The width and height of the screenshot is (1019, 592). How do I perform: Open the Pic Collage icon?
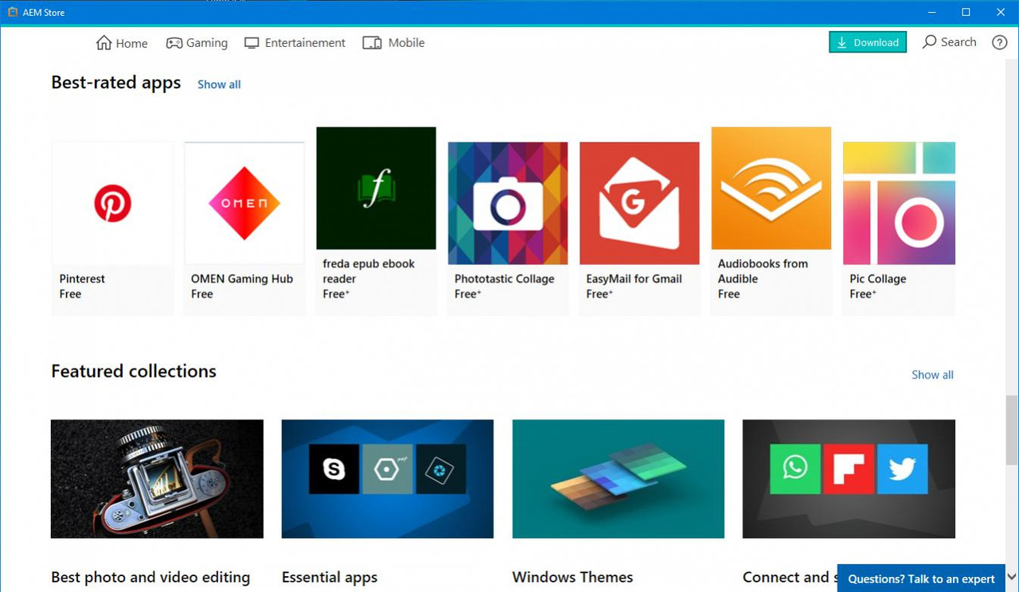point(899,203)
